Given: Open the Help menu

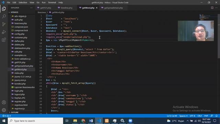Looking at the screenshot, I should coord(60,2).
